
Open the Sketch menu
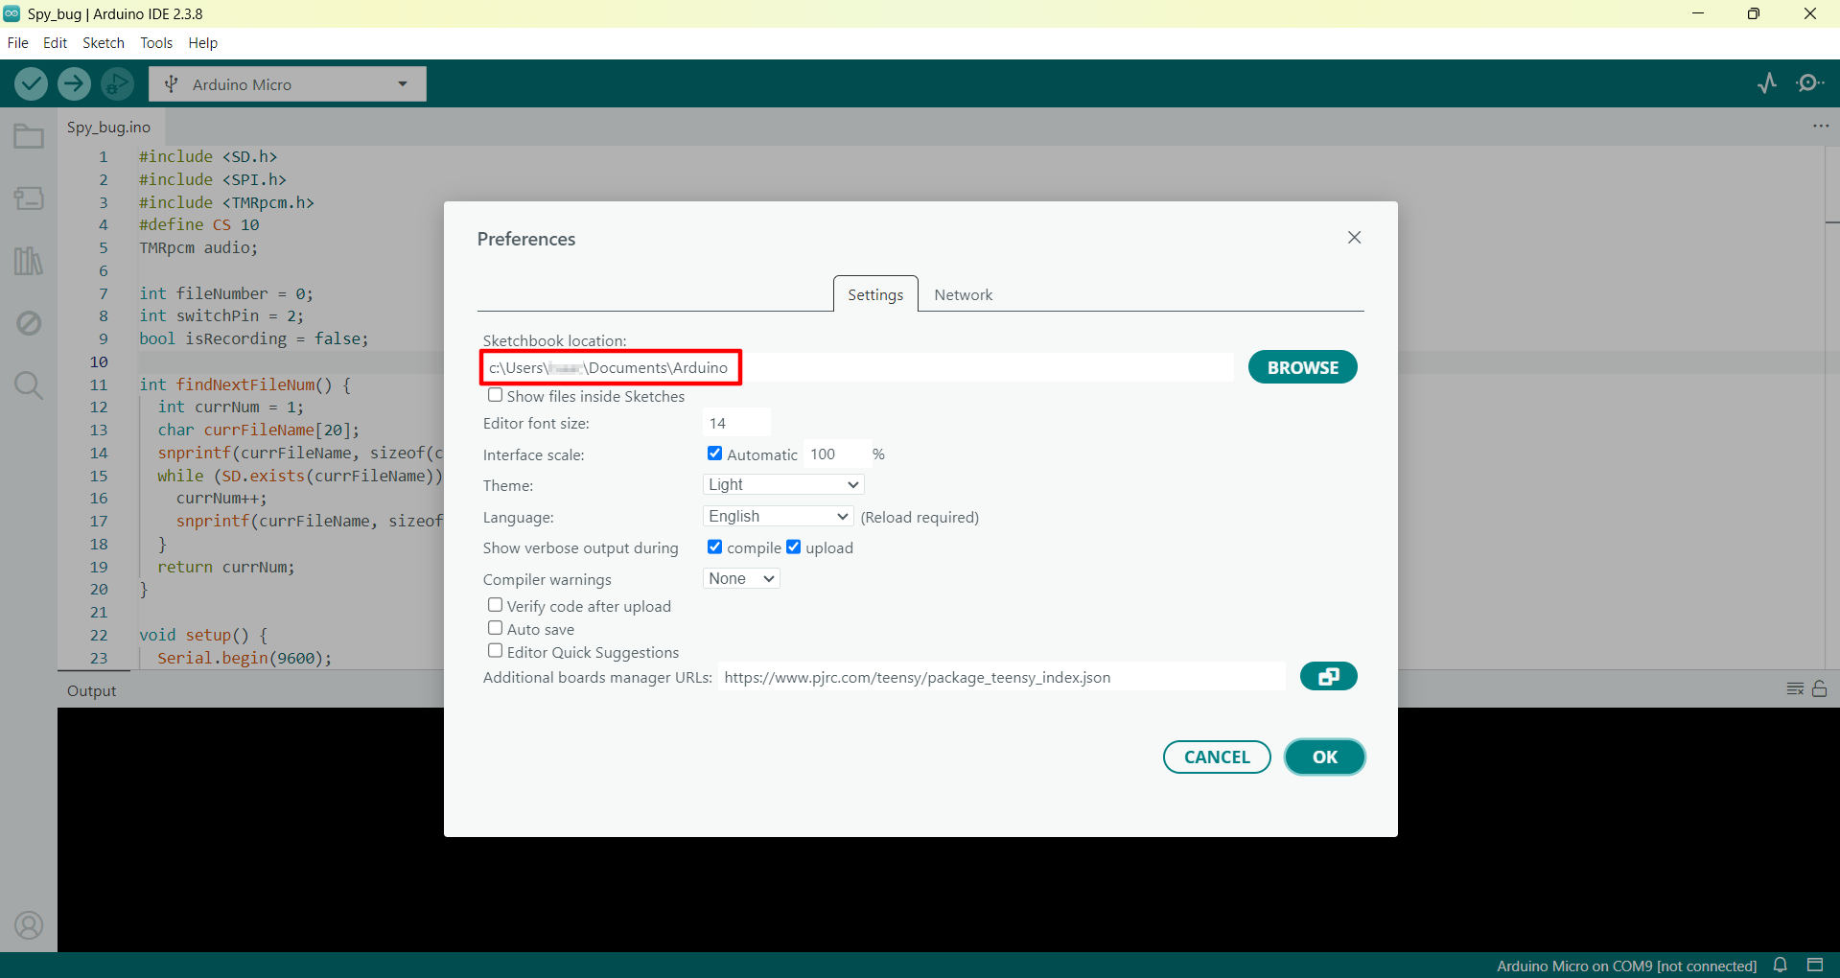[x=104, y=43]
